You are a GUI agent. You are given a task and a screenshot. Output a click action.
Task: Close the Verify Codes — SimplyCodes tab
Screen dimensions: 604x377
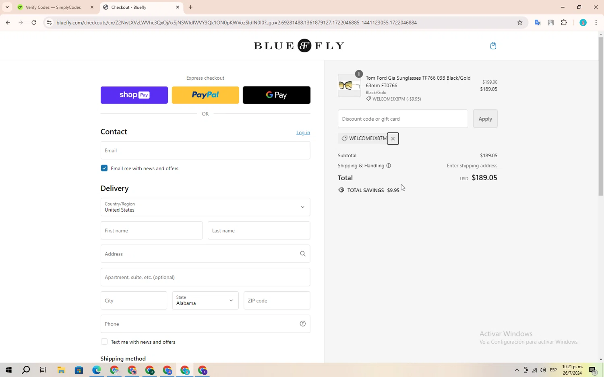tap(92, 7)
